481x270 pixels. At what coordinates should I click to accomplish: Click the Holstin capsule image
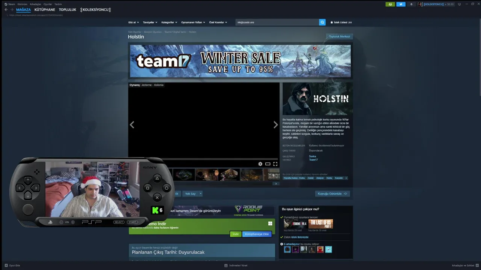(x=318, y=99)
